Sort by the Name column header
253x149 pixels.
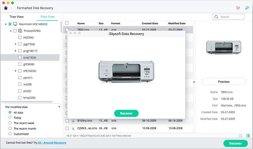pyautogui.click(x=81, y=23)
